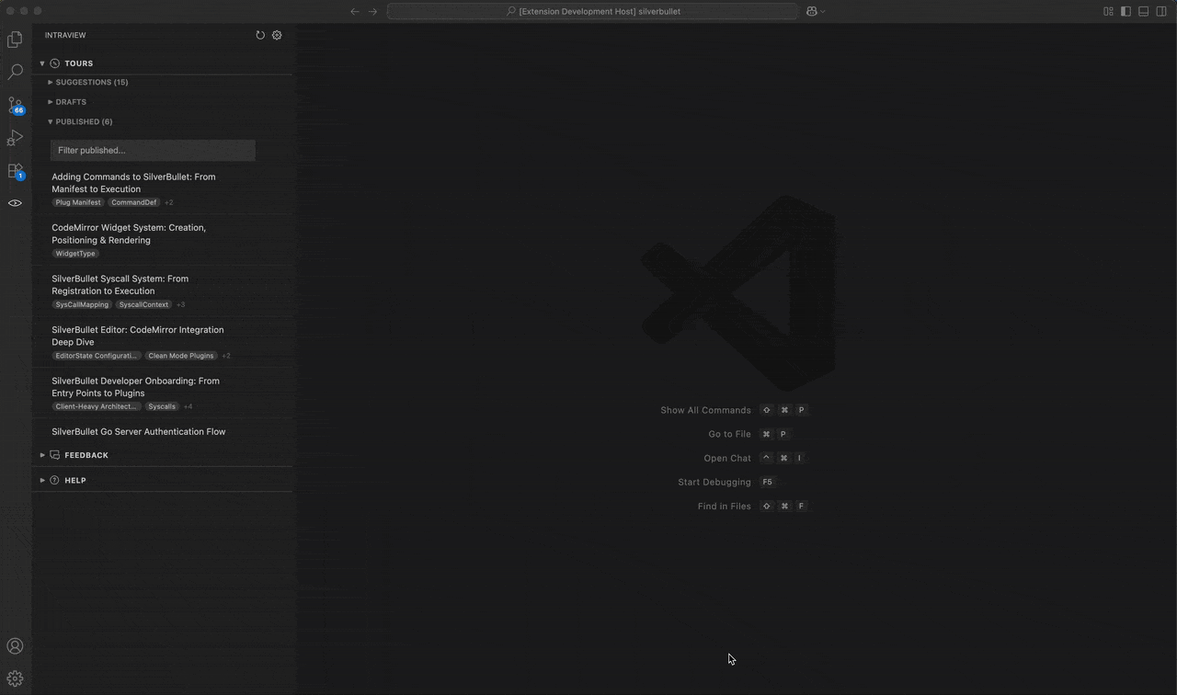
Task: Click the Clean Mode Plugins tag
Action: pos(181,356)
